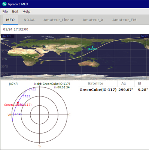
Task: Click the 17:12 pass time marker
Action: (32, 90)
